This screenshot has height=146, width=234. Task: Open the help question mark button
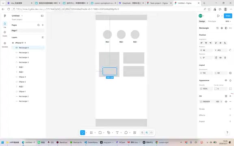point(227,133)
